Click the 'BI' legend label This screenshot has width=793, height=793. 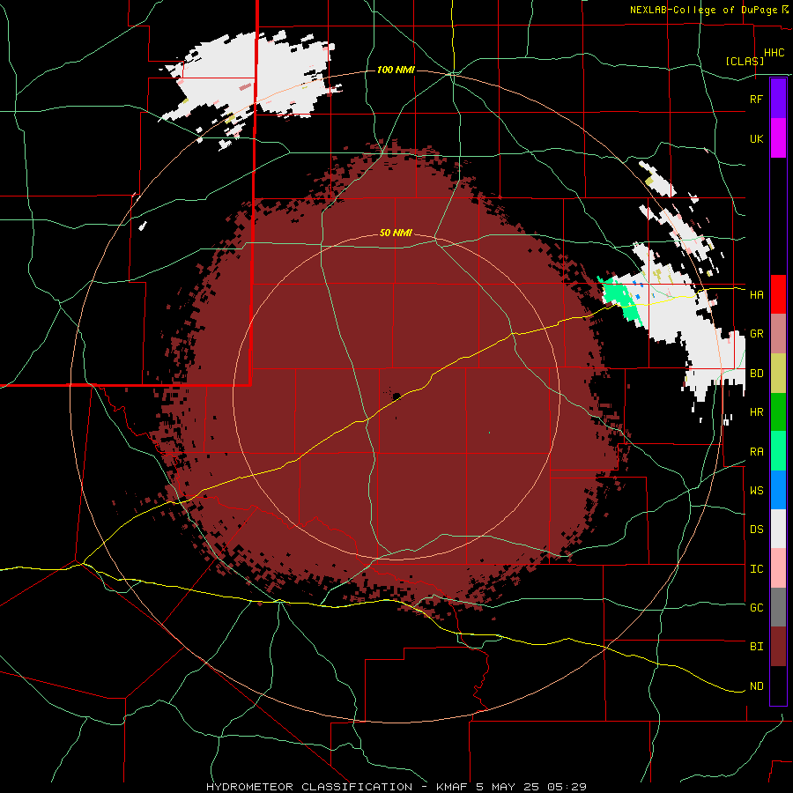(x=756, y=647)
